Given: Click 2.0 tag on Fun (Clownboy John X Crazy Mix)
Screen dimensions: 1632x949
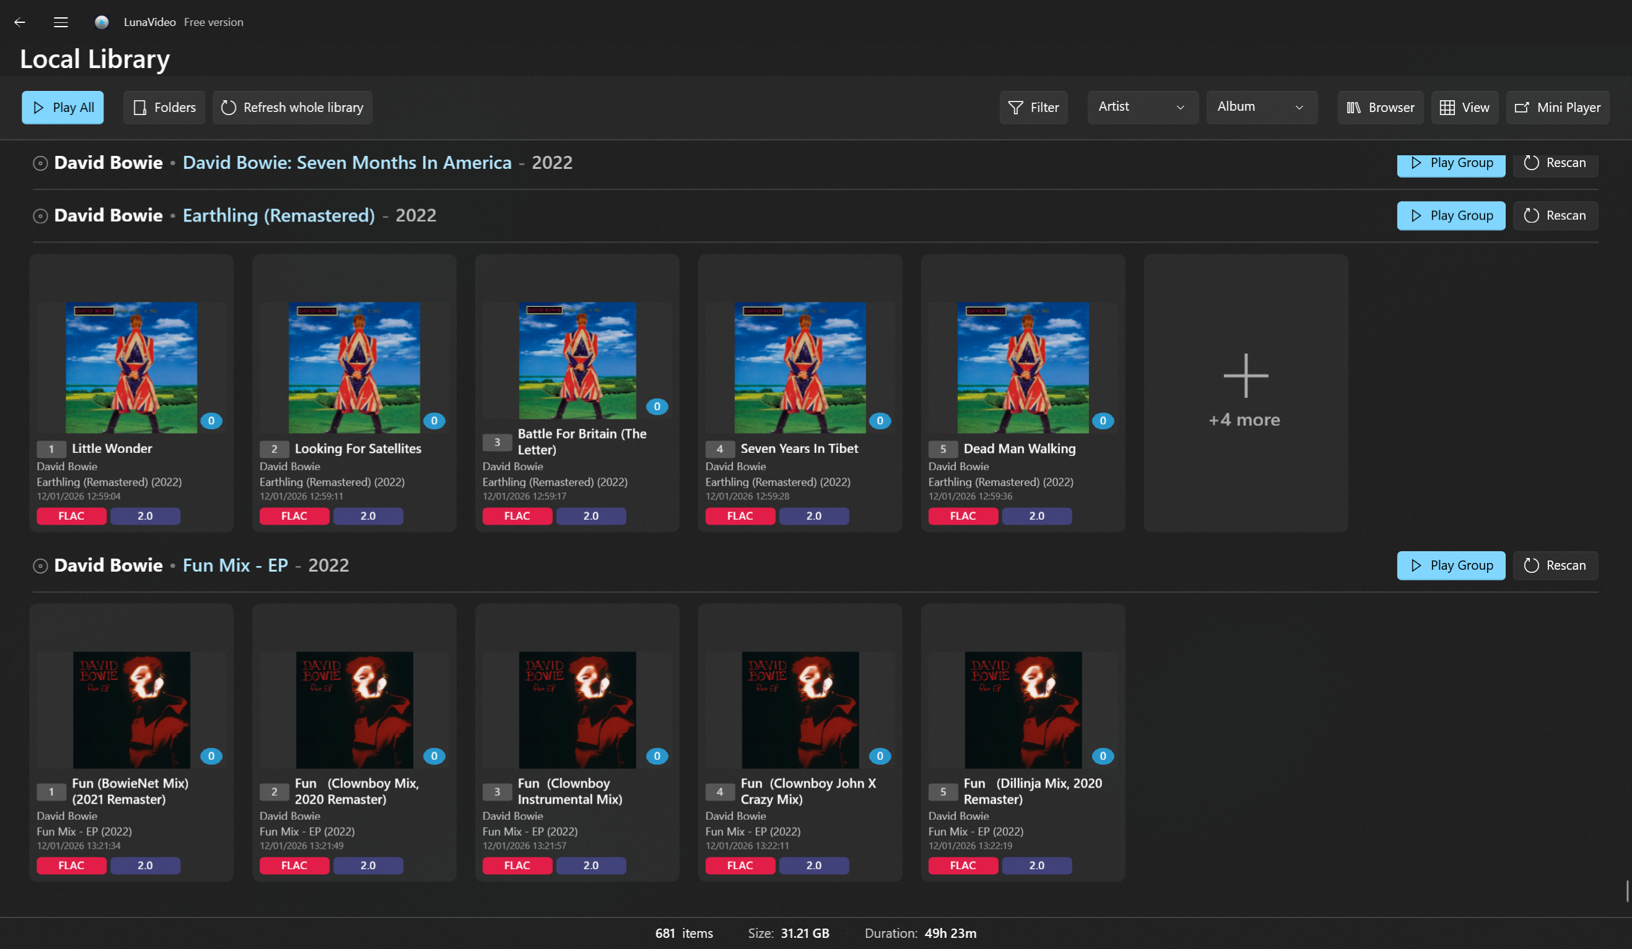Looking at the screenshot, I should (814, 865).
